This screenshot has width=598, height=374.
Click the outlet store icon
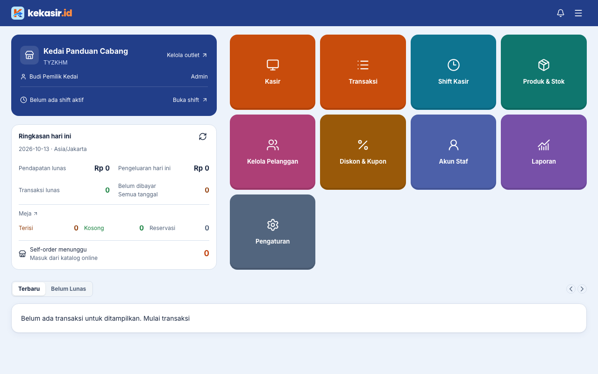pos(29,55)
